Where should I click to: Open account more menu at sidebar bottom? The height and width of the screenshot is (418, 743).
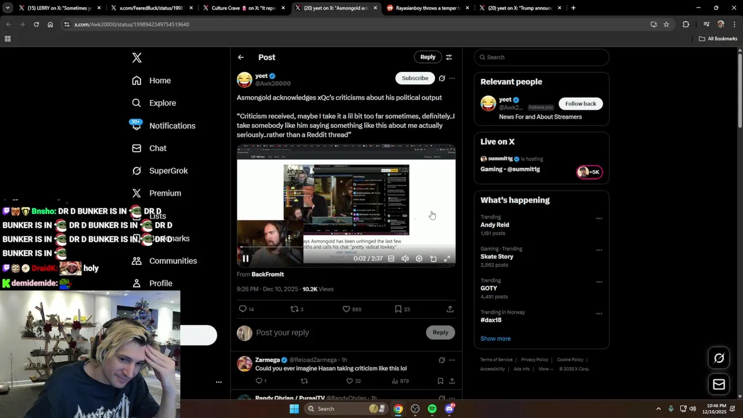[x=219, y=382]
